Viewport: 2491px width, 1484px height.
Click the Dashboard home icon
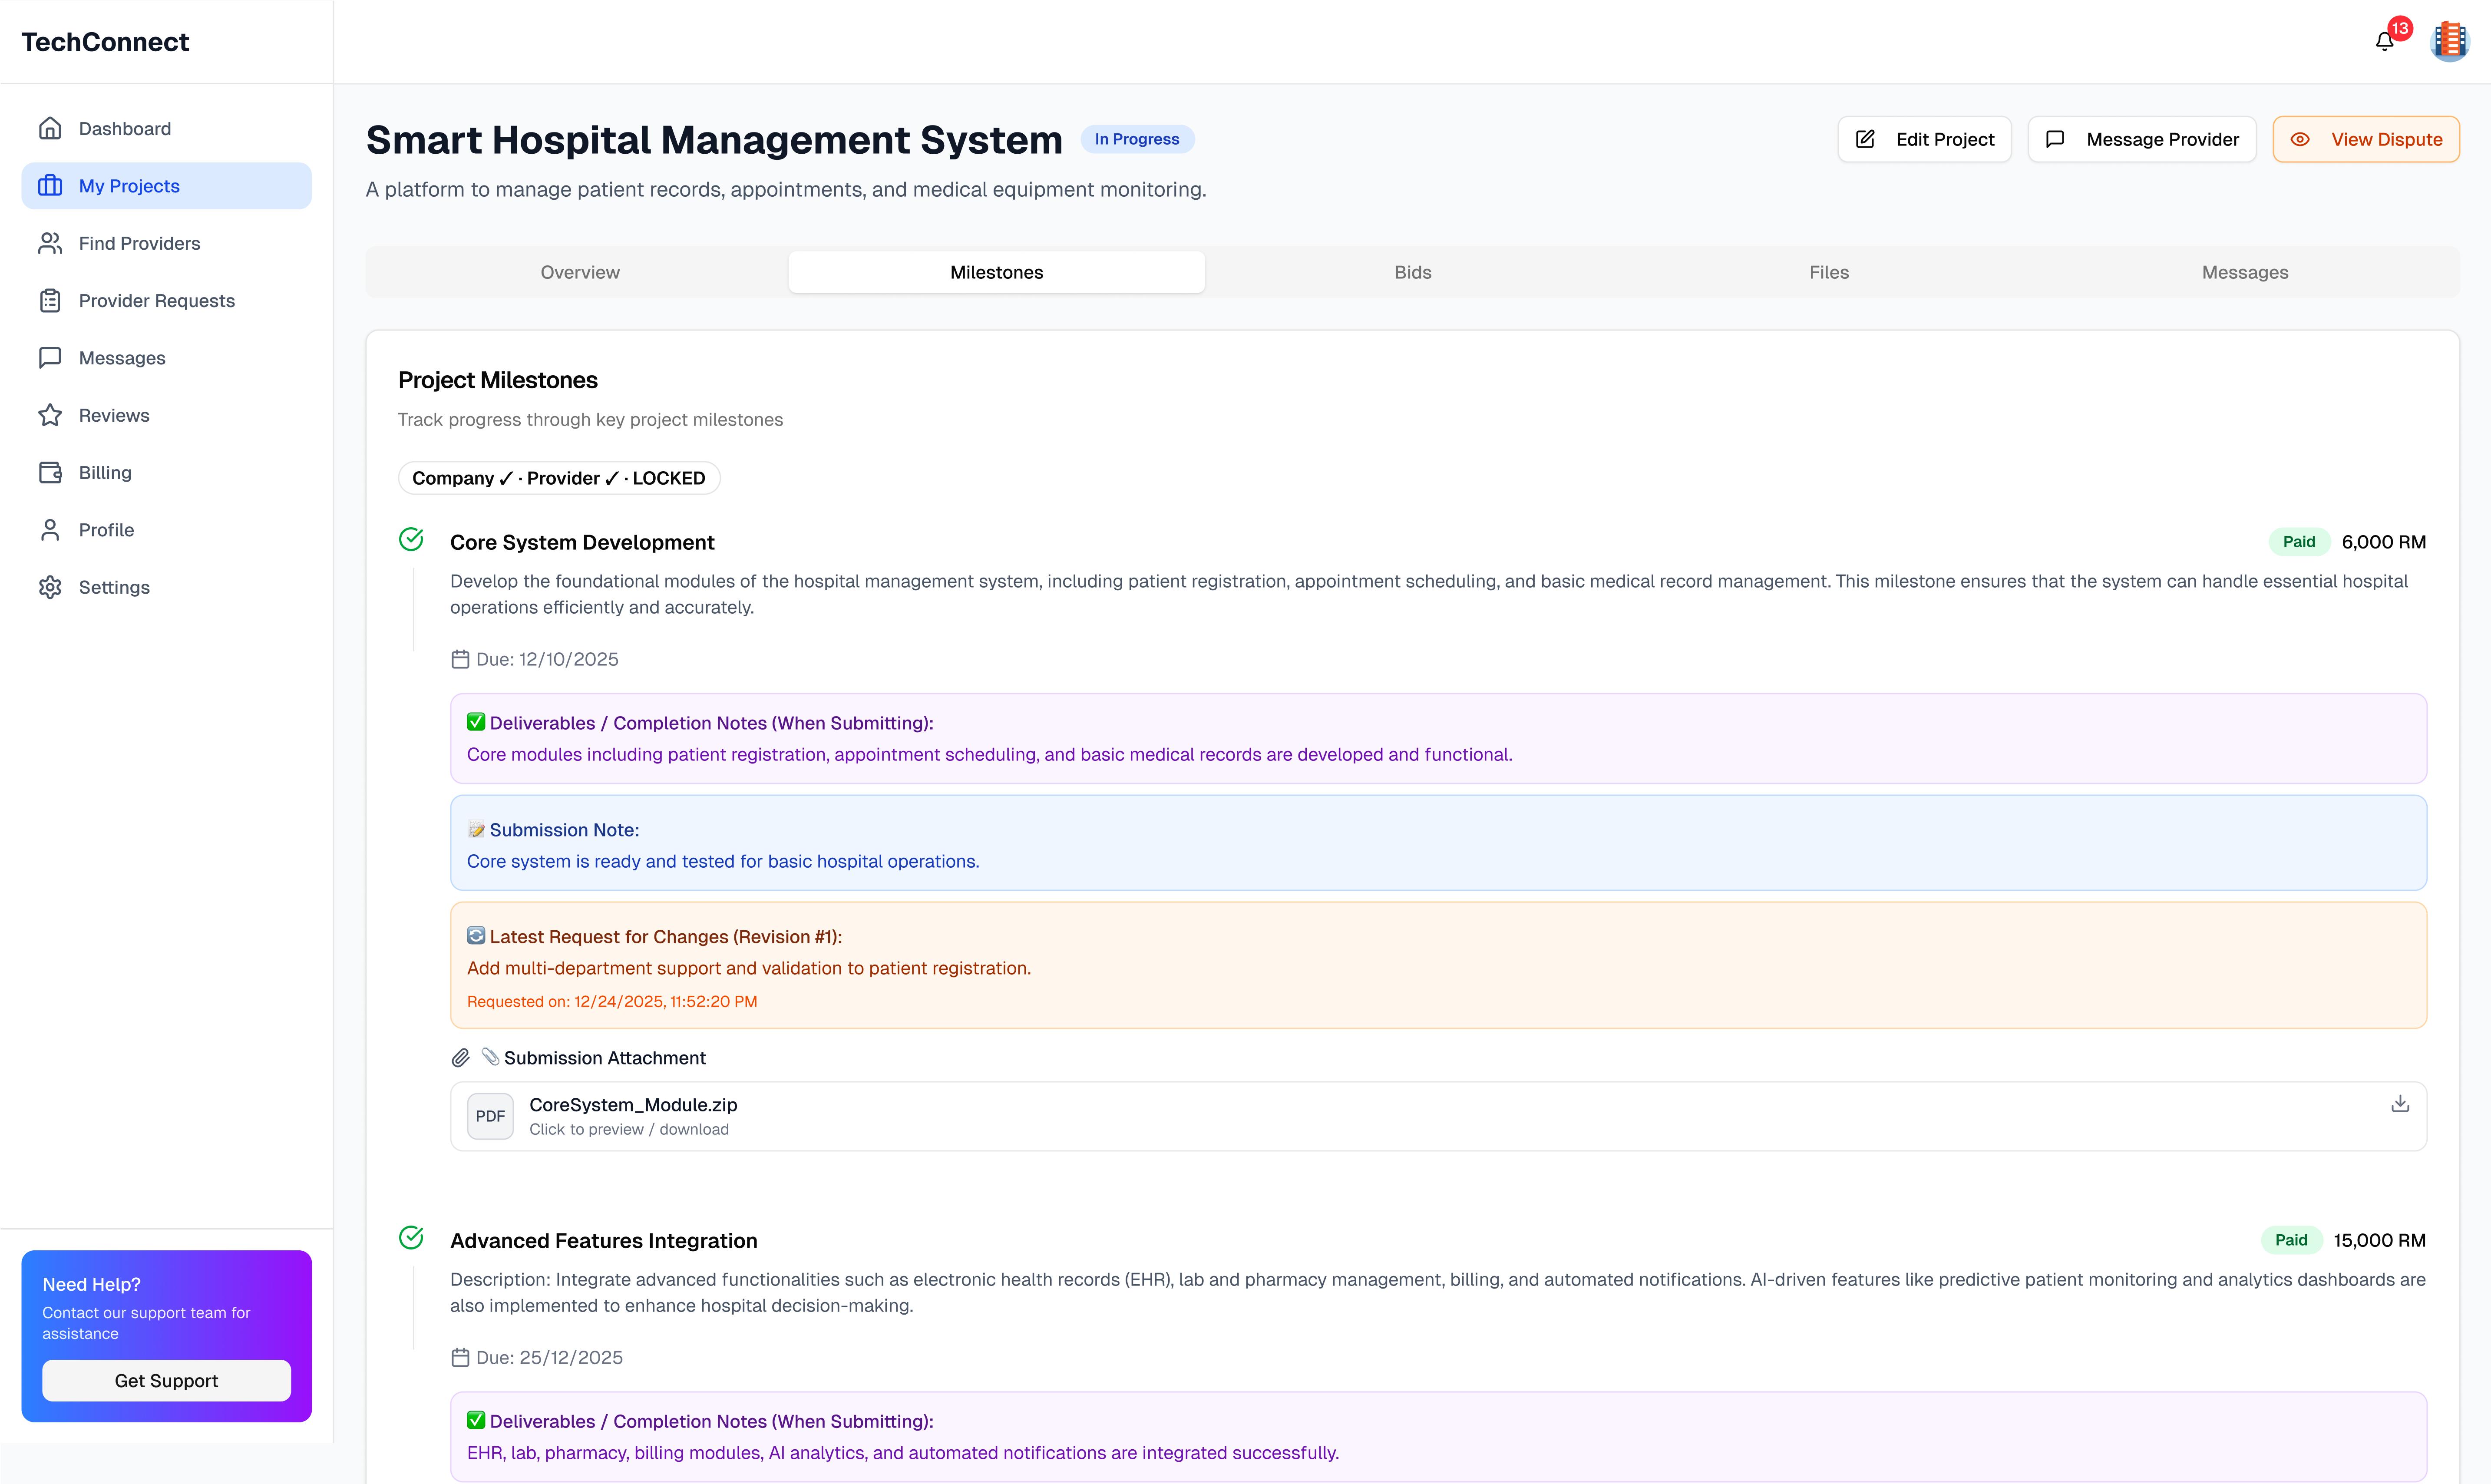tap(50, 129)
